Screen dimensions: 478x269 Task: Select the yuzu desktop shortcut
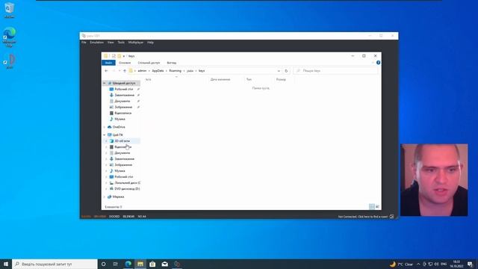pyautogui.click(x=10, y=61)
